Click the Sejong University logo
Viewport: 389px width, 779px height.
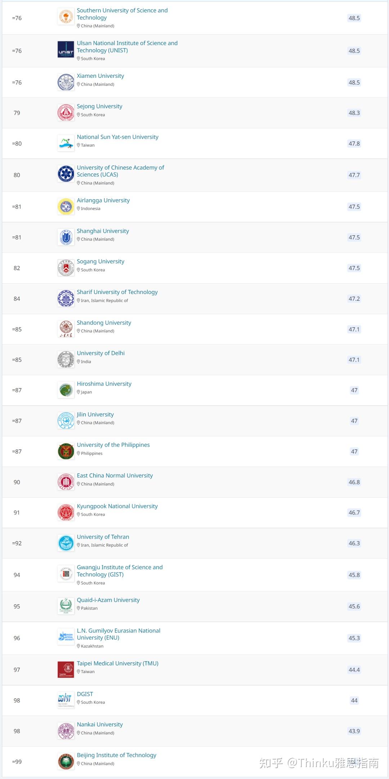(66, 113)
